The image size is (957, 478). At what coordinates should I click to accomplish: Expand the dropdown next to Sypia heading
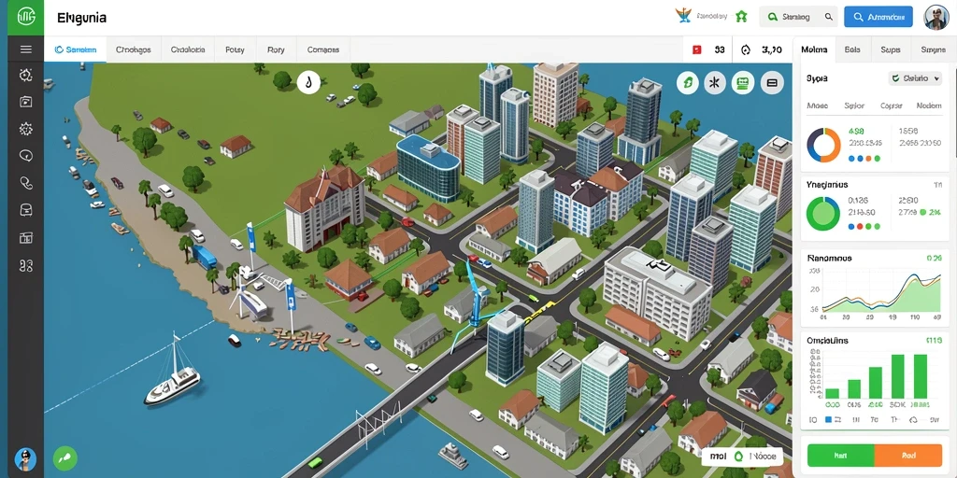(914, 78)
